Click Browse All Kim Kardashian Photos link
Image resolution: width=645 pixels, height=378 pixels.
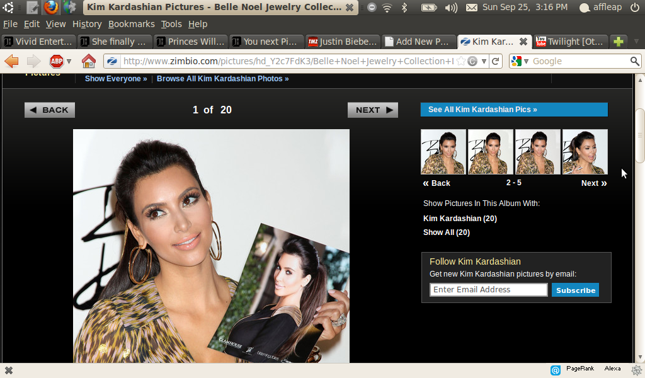(222, 79)
